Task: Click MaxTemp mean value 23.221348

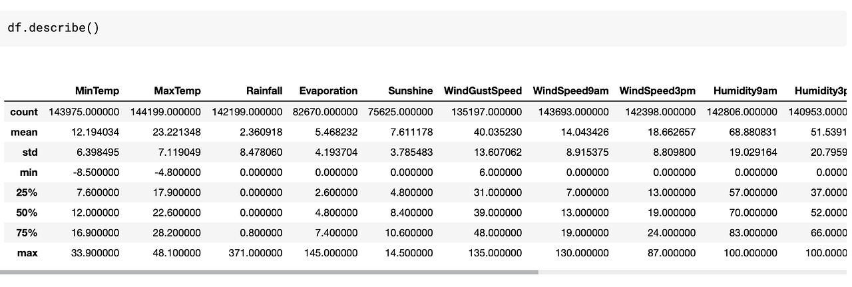Action: [x=178, y=132]
